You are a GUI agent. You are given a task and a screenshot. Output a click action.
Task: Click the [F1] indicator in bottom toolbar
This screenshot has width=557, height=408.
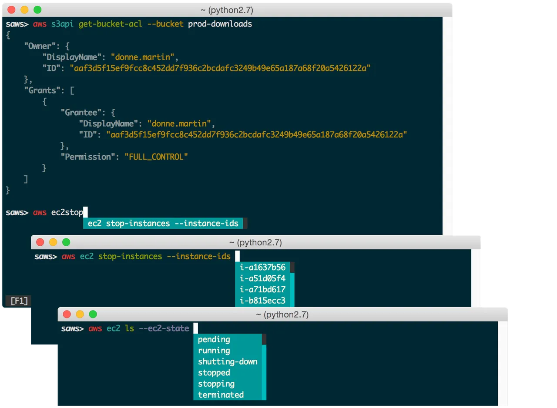tap(19, 301)
